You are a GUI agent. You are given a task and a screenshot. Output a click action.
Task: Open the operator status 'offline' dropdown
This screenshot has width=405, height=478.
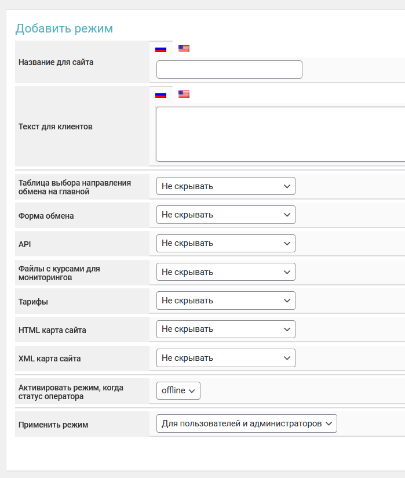pyautogui.click(x=178, y=391)
